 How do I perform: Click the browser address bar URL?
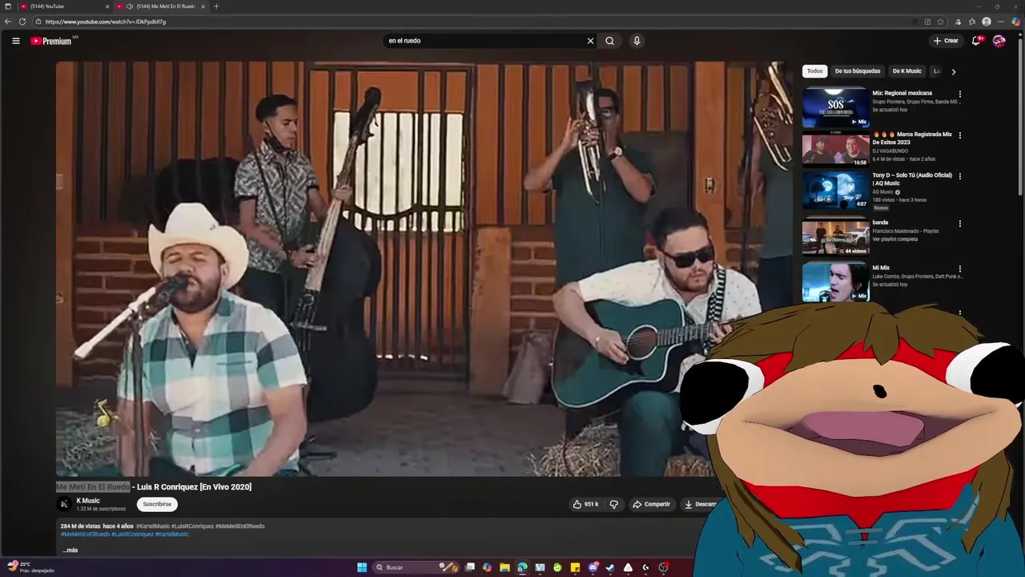point(106,22)
